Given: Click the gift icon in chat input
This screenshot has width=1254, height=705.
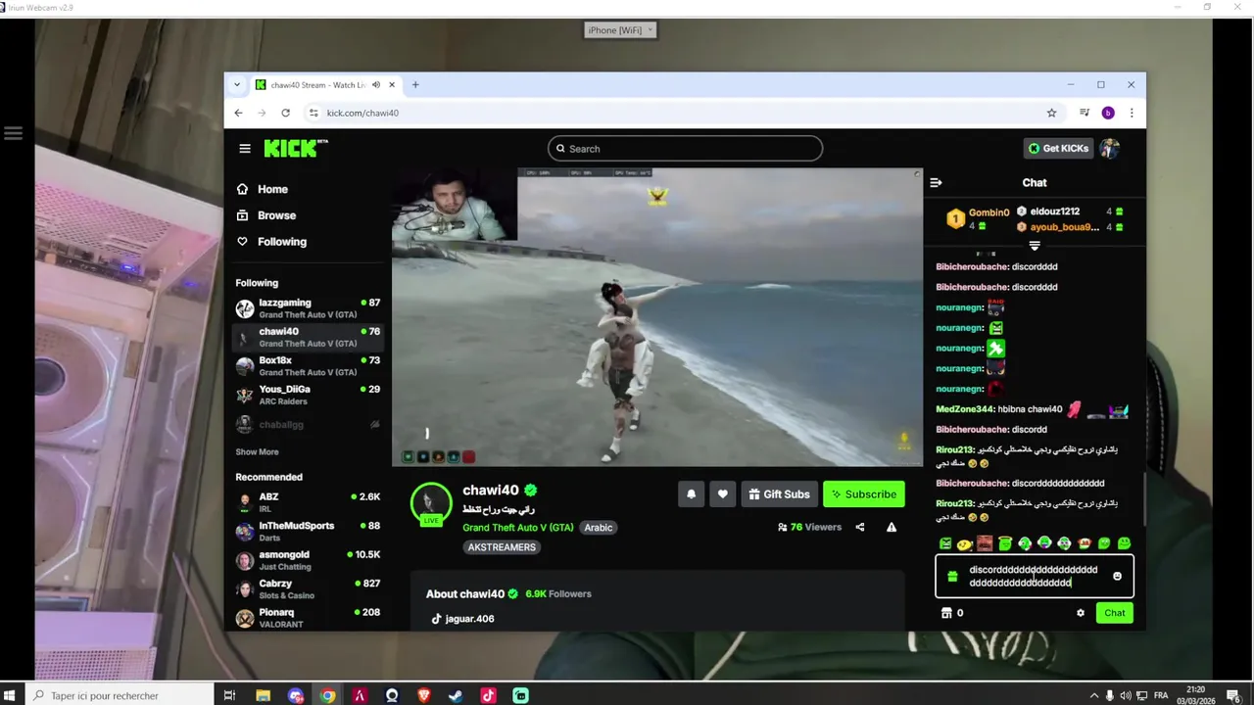Looking at the screenshot, I should pos(952,577).
